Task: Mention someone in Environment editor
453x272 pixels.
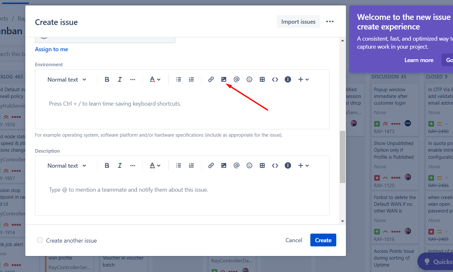Action: (237, 79)
